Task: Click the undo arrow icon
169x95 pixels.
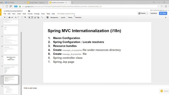Action: (12, 17)
